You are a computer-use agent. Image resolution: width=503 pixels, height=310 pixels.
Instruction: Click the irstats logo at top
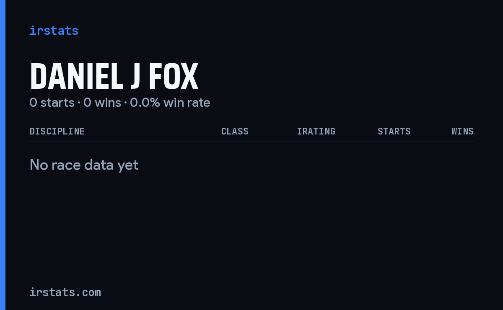(x=54, y=31)
